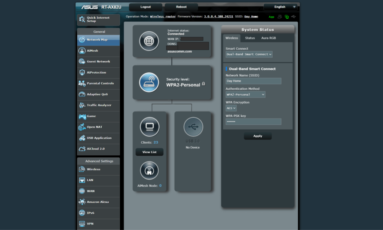Click the WPA-PSK key field
Viewport: 383px width, 230px height.
253,121
